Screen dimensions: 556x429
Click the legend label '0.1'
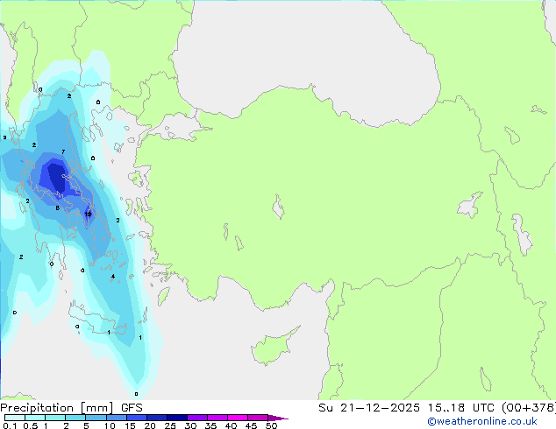(10, 425)
